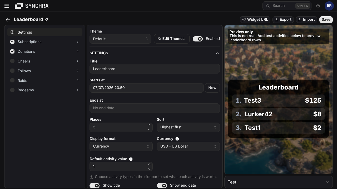
Task: Click the Search field
Action: pos(287,6)
